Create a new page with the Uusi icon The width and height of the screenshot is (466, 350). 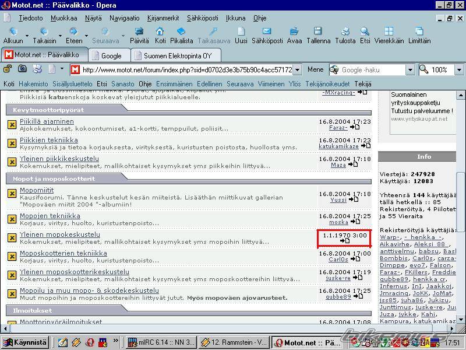241,32
